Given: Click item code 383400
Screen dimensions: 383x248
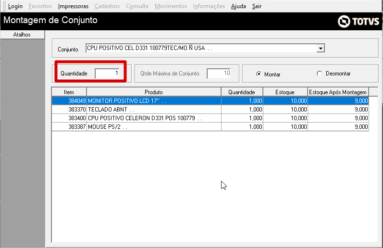Looking at the screenshot, I should [77, 118].
